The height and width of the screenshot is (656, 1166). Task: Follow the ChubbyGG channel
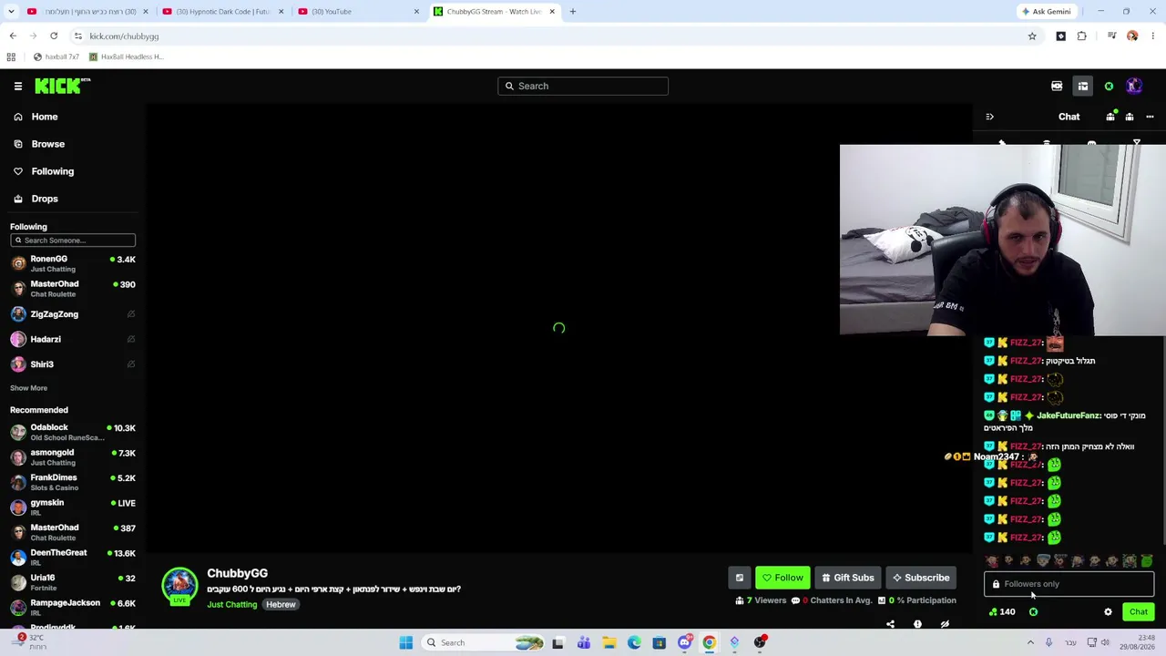point(782,578)
